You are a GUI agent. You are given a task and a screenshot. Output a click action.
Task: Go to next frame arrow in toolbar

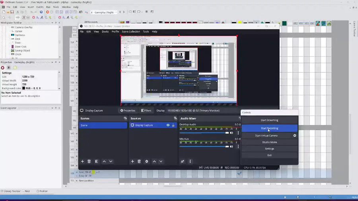pyautogui.click(x=124, y=12)
